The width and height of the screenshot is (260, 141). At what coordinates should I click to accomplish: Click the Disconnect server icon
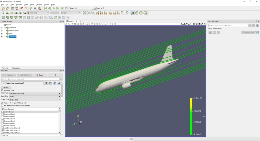17,8
